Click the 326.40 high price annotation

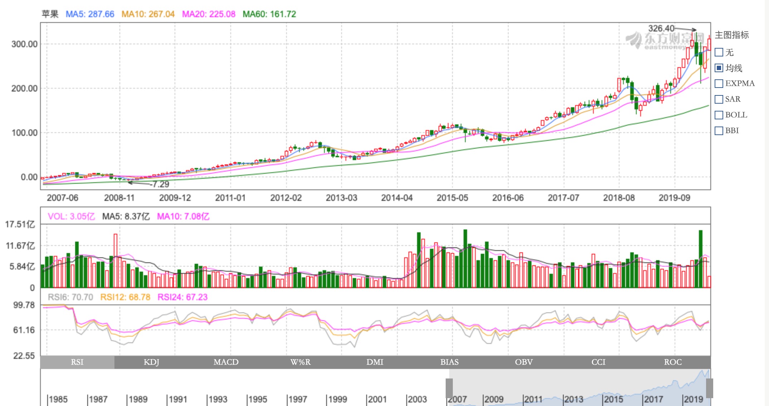point(661,28)
